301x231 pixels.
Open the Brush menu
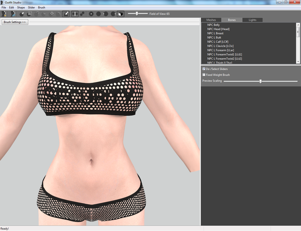[x=41, y=8]
